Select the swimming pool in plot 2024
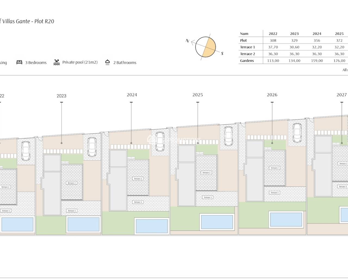The height and width of the screenshot is (279, 348). (x=152, y=226)
